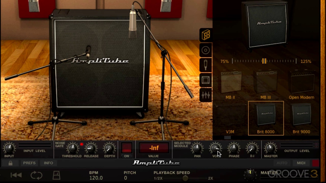Click the transport bar master volume knob
The width and height of the screenshot is (326, 183).
[250, 175]
